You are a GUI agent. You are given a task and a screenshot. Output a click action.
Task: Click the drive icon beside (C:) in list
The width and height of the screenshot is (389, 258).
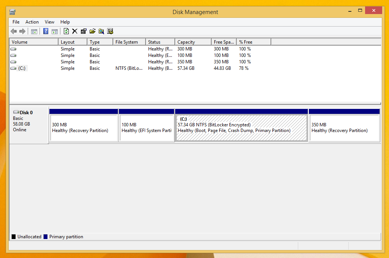coord(13,68)
